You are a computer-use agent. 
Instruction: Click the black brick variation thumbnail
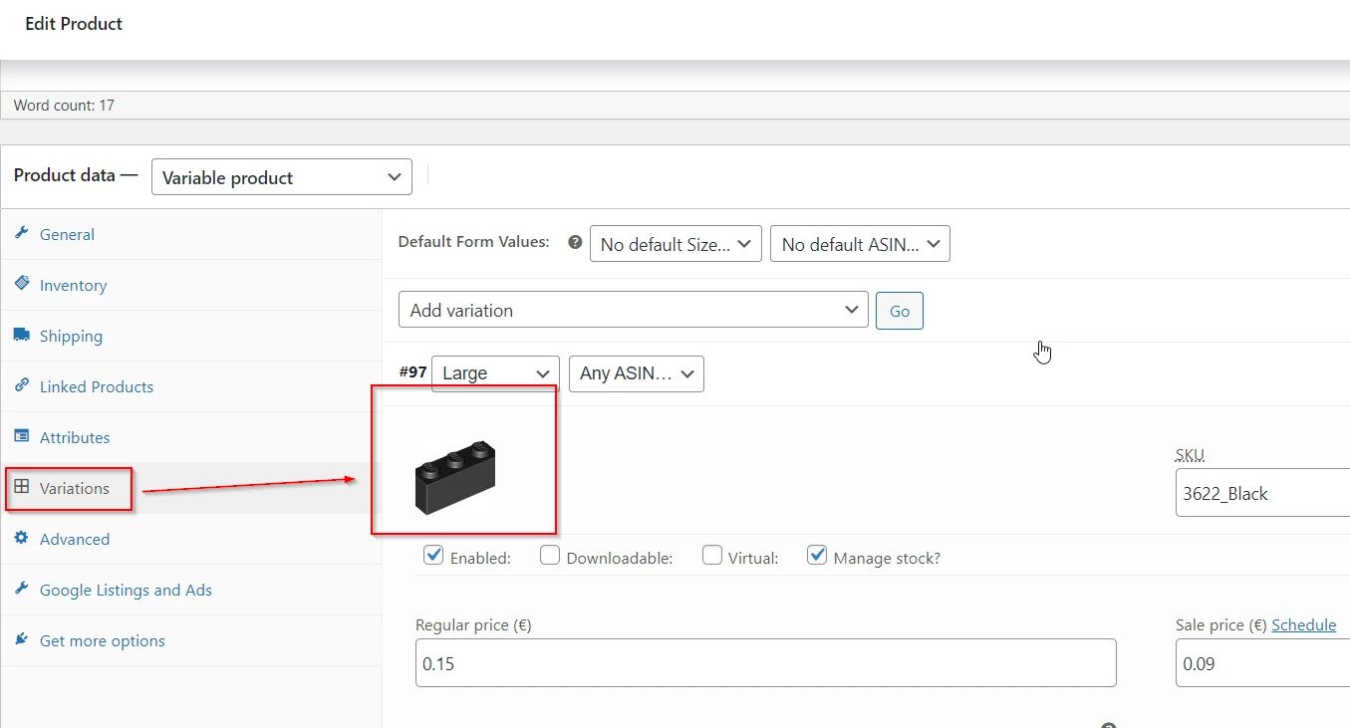(x=454, y=477)
